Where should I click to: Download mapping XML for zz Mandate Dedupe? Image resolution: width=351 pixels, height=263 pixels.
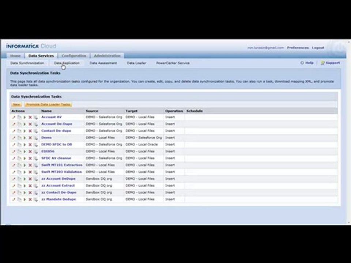pos(36,199)
